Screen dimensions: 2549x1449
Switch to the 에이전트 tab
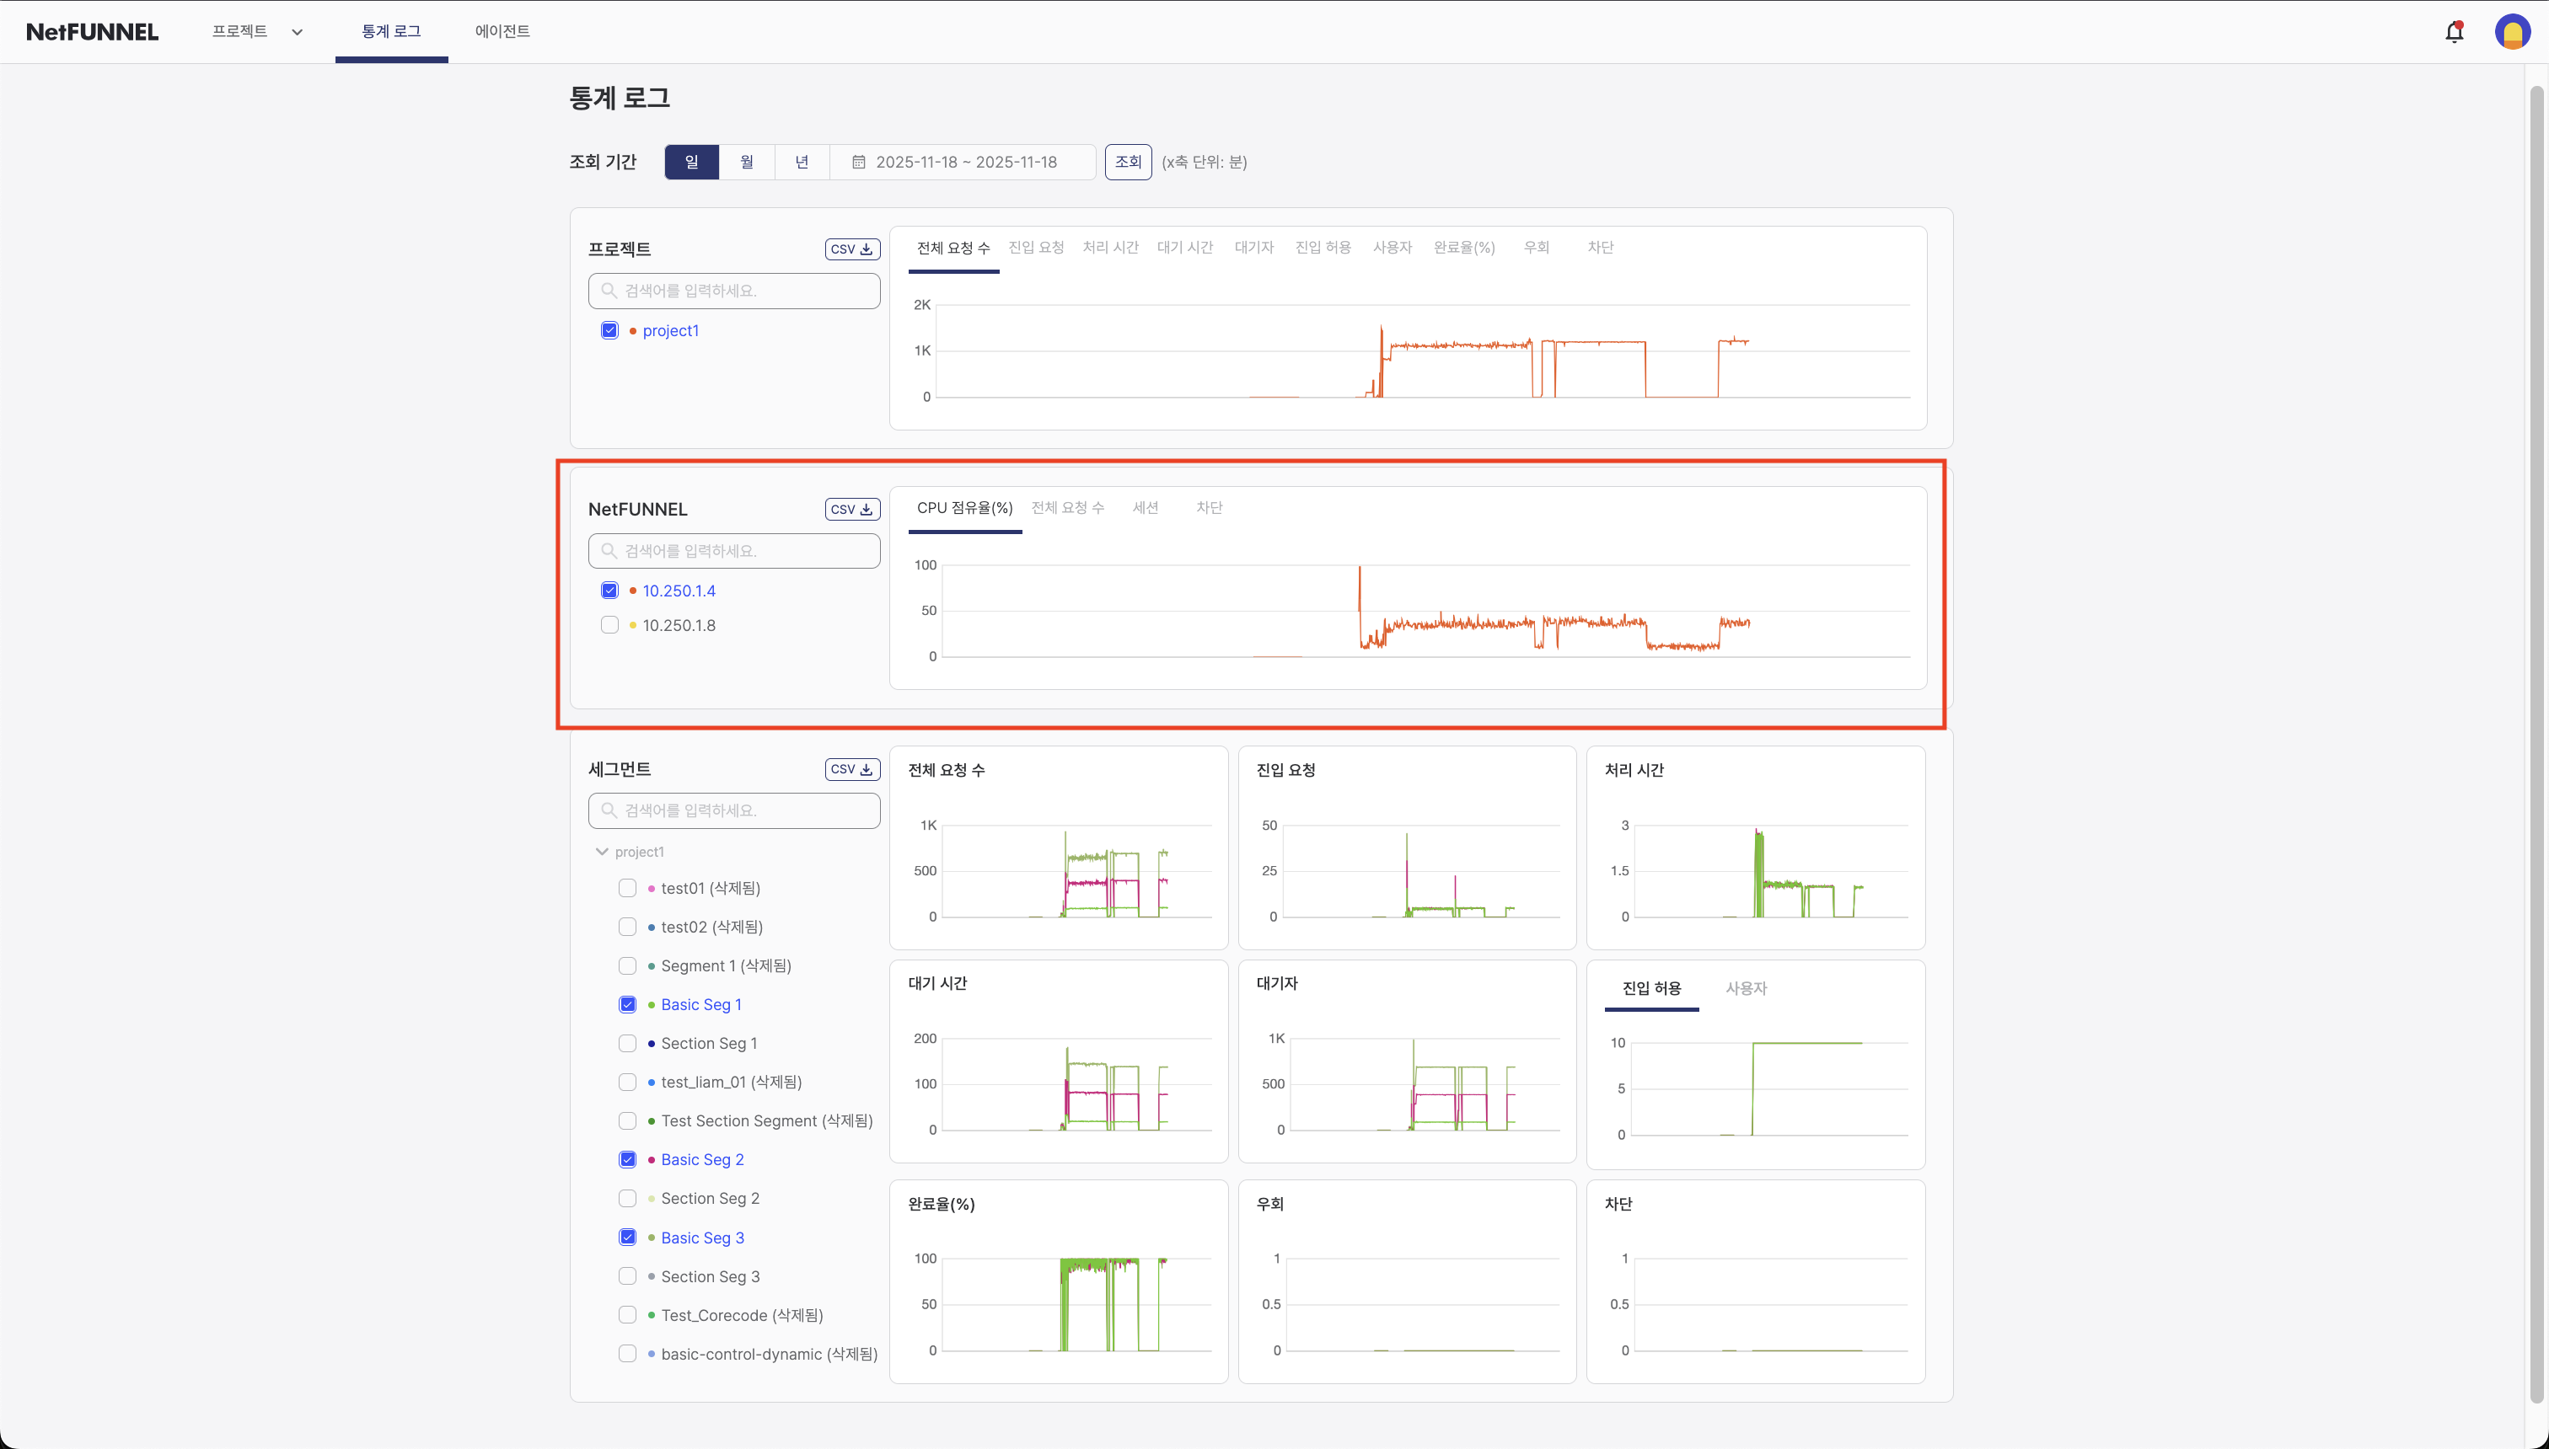pos(502,31)
